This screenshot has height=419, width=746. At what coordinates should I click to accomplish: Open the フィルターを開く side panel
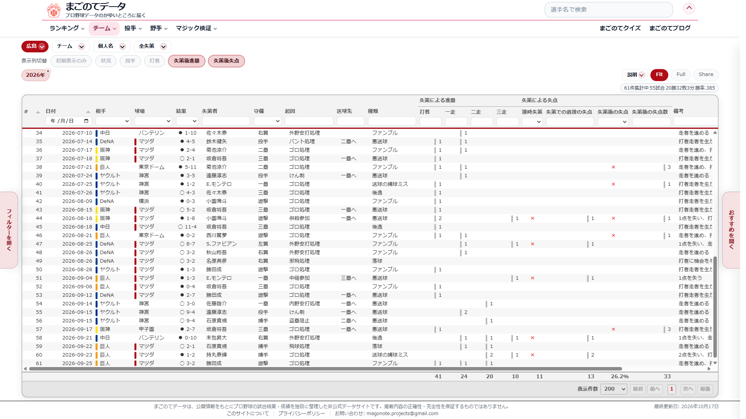pos(9,230)
